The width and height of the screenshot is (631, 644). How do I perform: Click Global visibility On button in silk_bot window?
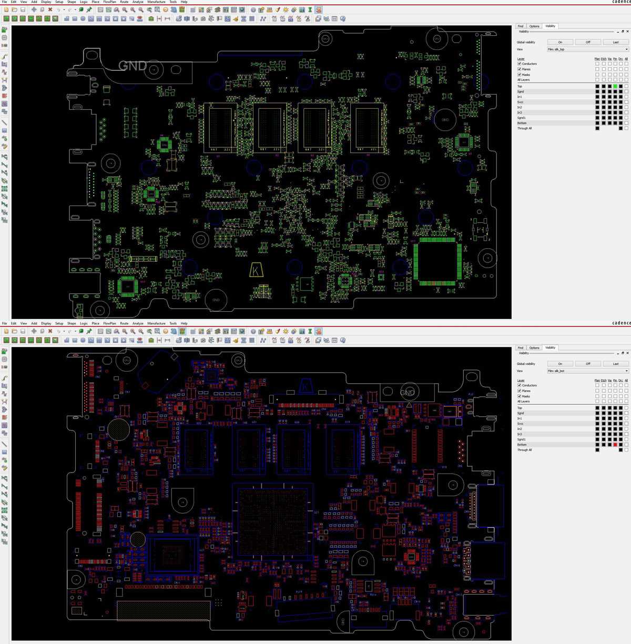(560, 364)
